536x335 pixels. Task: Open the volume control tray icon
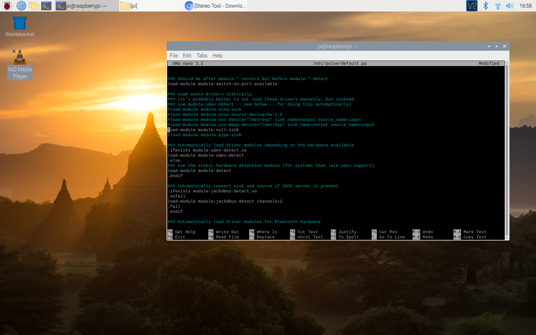510,6
